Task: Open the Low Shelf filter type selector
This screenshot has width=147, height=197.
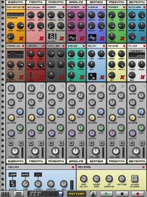Action: [x=137, y=51]
